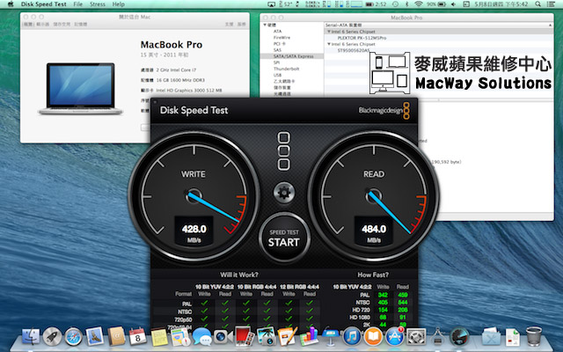Select ATA in System Information sidebar
Image resolution: width=563 pixels, height=352 pixels.
click(x=278, y=32)
